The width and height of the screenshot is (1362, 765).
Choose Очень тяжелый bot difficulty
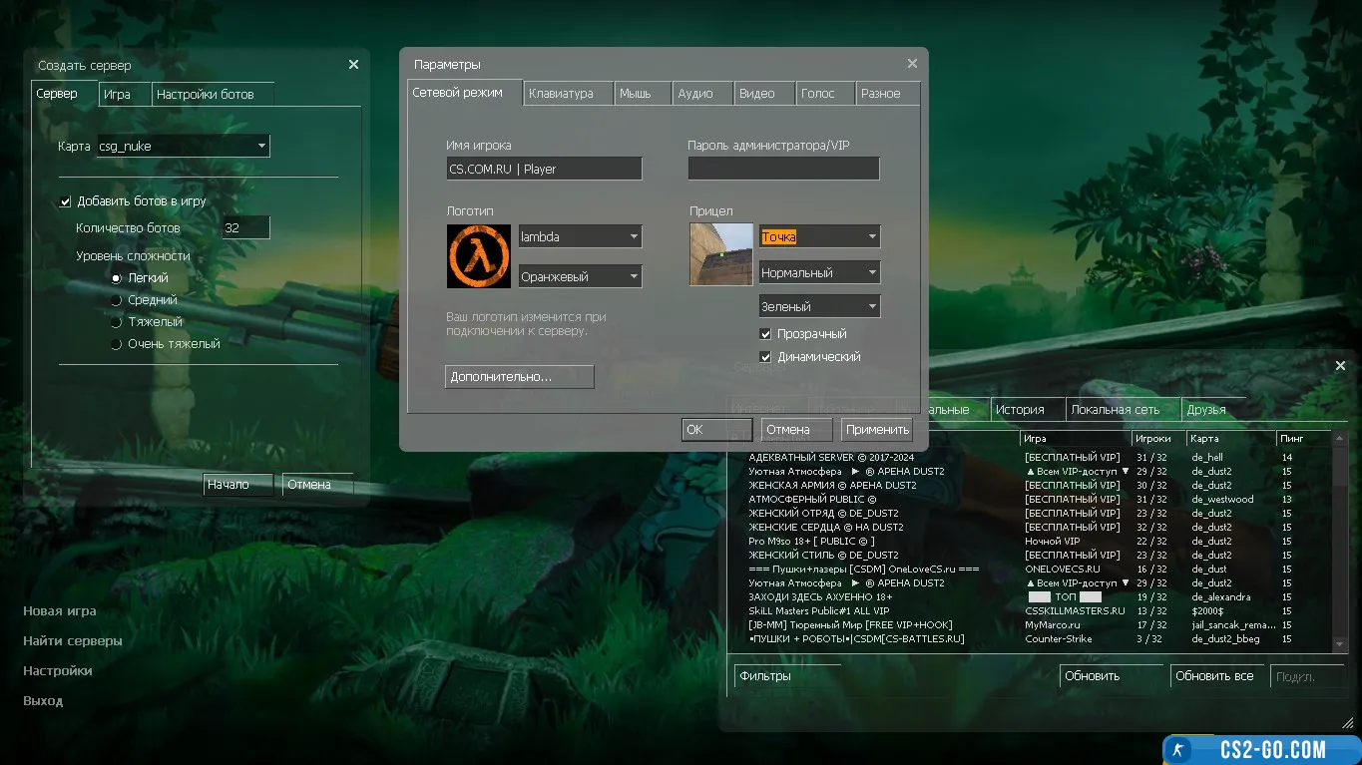[117, 344]
